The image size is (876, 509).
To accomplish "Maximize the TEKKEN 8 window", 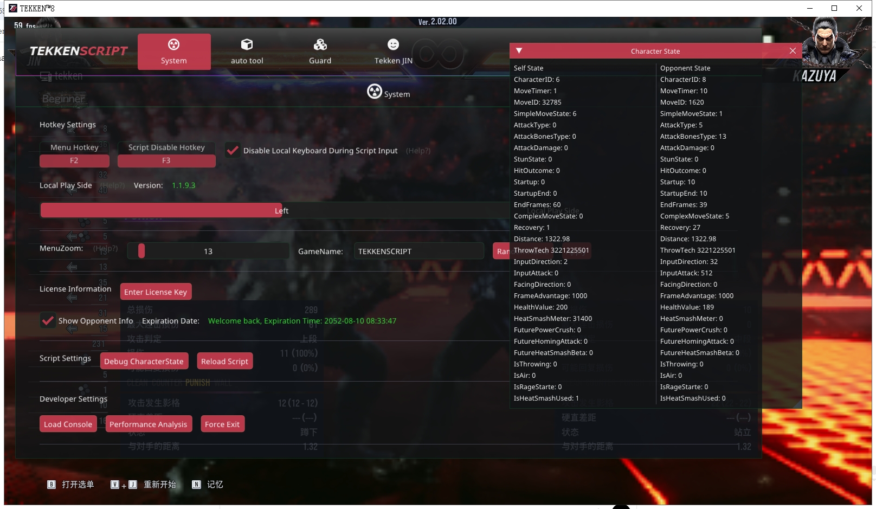I will 834,8.
